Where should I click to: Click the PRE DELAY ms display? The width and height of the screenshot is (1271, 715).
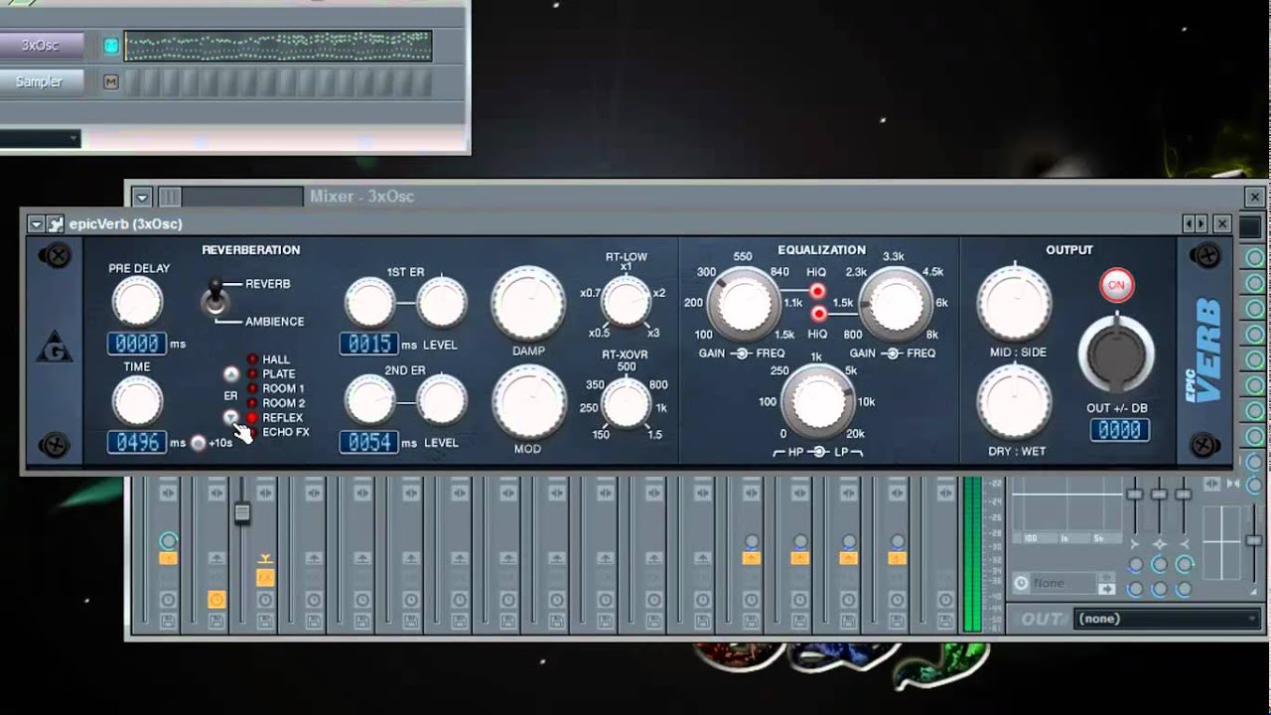[x=137, y=344]
